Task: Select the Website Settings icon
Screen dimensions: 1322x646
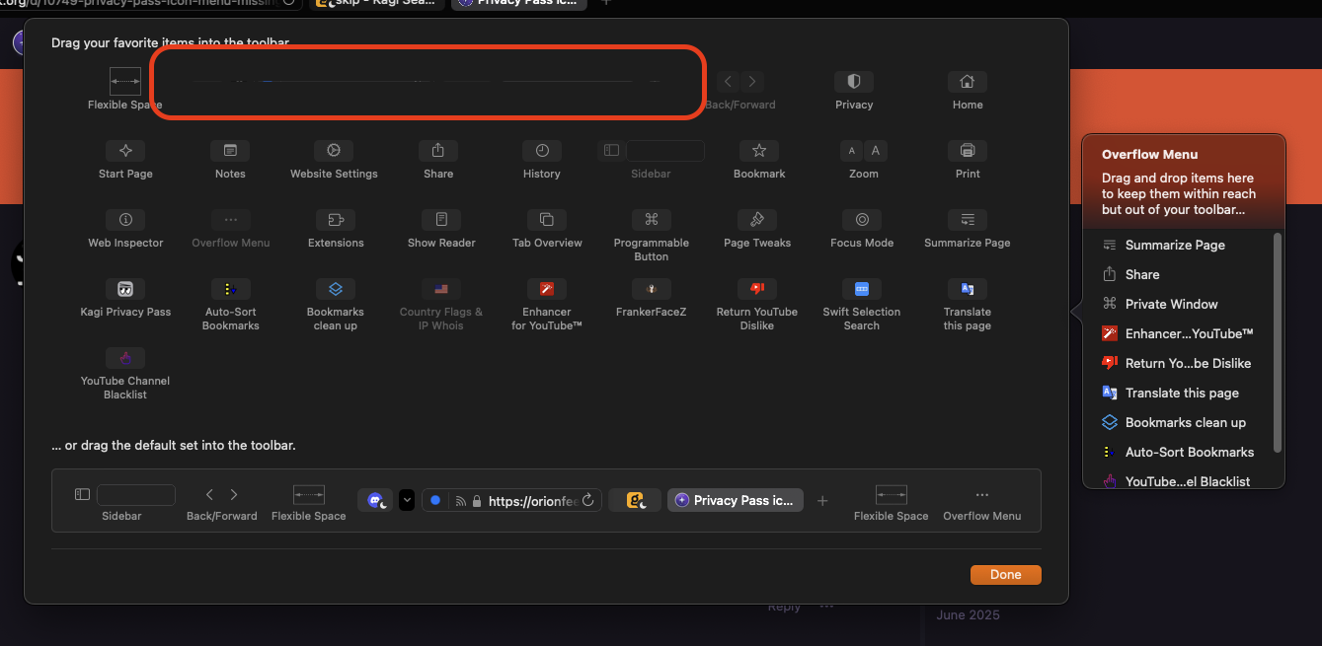Action: [334, 151]
